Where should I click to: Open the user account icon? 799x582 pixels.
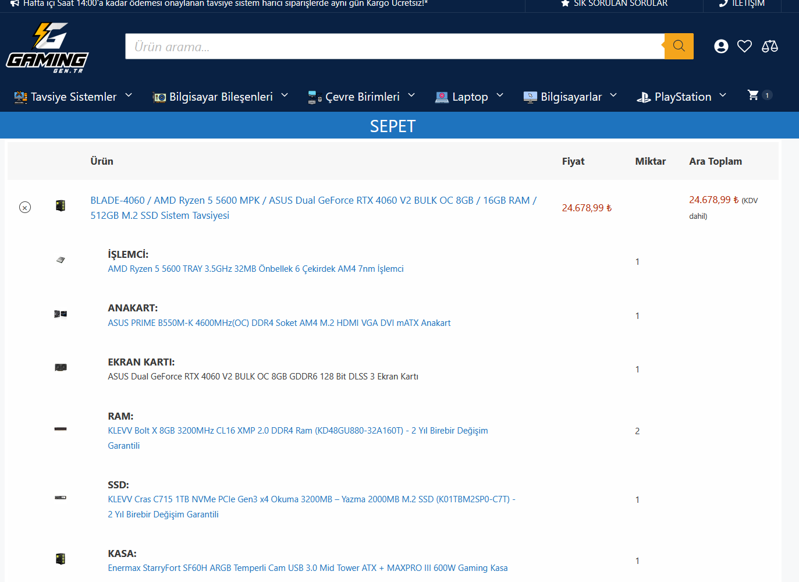click(721, 47)
